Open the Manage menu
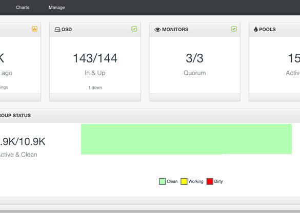 tap(56, 8)
